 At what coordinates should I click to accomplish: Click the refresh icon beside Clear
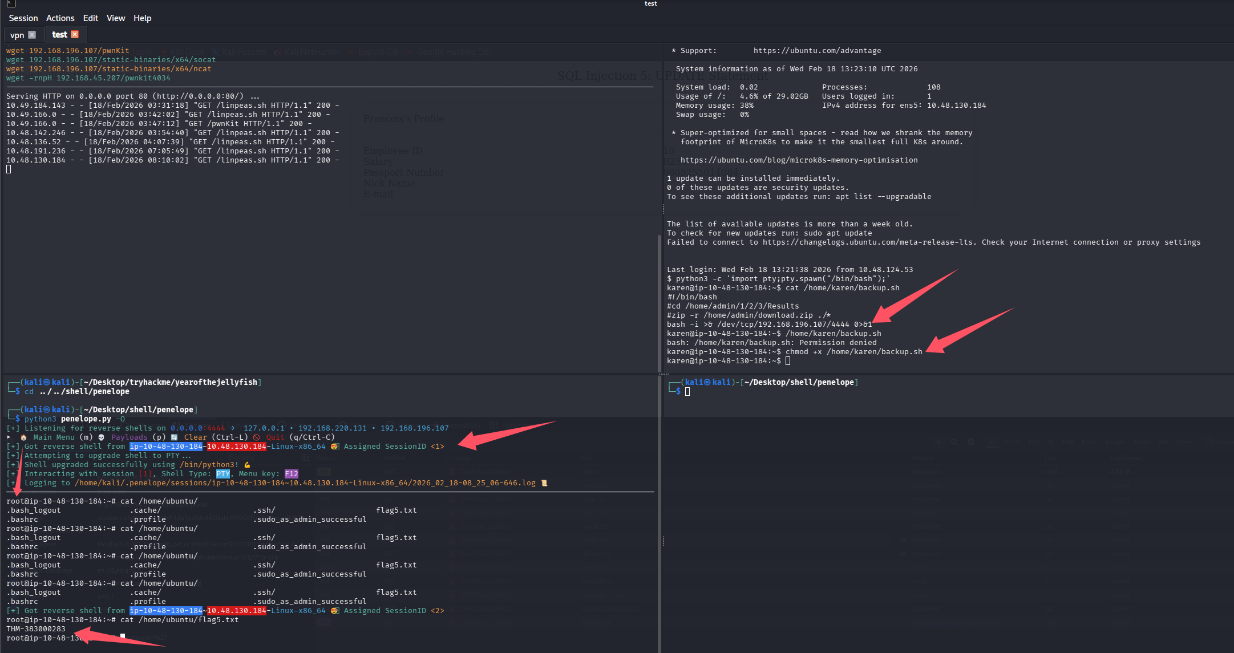coord(174,437)
